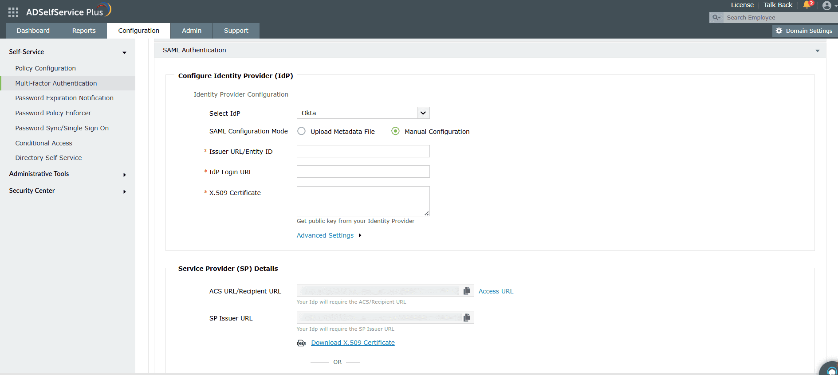Switch to the Admin tab

click(x=192, y=31)
